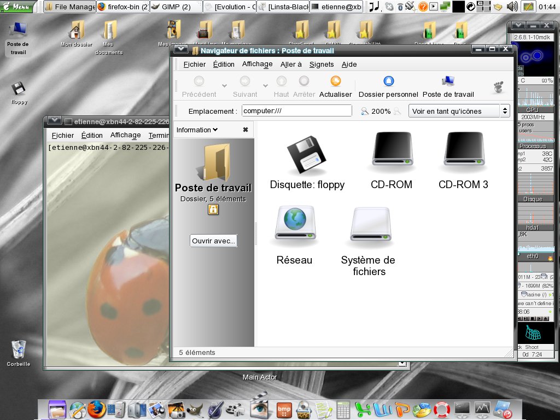Image resolution: width=560 pixels, height=420 pixels.
Task: Click the volume speaker tray icon
Action: [x=512, y=7]
